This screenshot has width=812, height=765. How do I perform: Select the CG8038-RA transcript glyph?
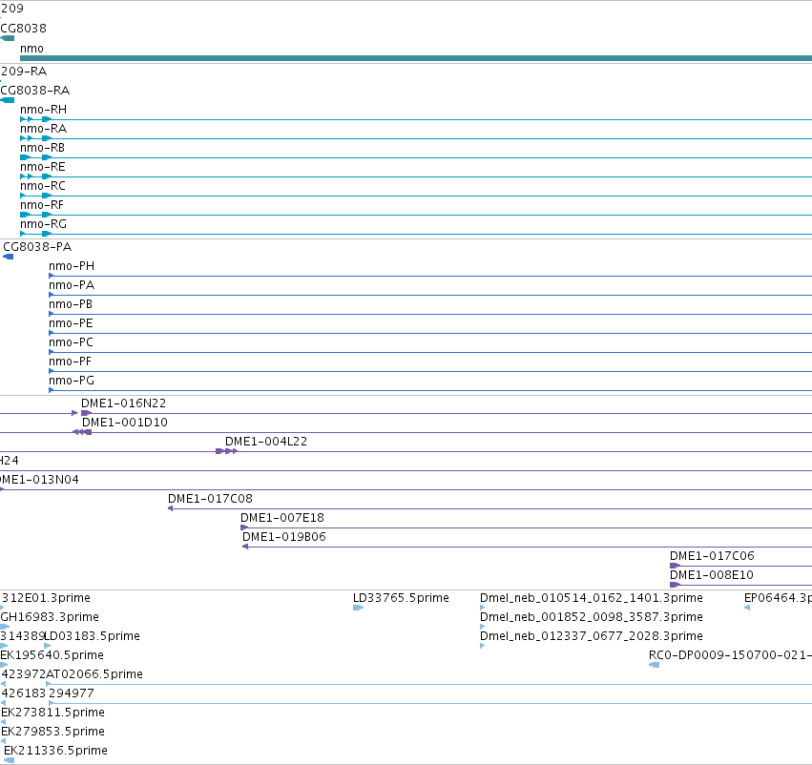click(x=8, y=100)
